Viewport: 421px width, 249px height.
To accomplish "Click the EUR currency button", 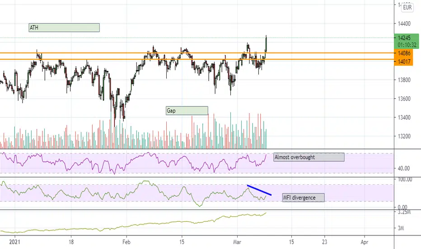I will (x=407, y=7).
